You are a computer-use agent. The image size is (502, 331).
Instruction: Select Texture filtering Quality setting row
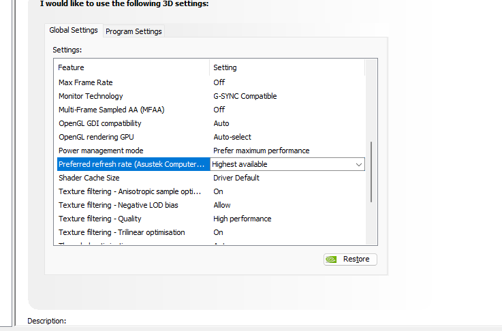(100, 219)
